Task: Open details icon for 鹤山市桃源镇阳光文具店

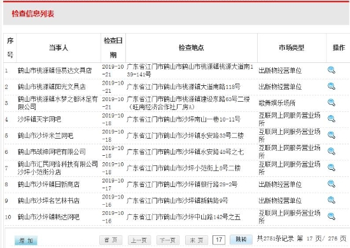Action: point(332,86)
